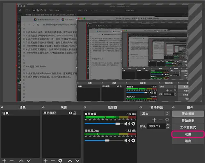Remove selected source with minus icon
Image resolution: width=205 pixels, height=163 pixels.
tap(53, 161)
